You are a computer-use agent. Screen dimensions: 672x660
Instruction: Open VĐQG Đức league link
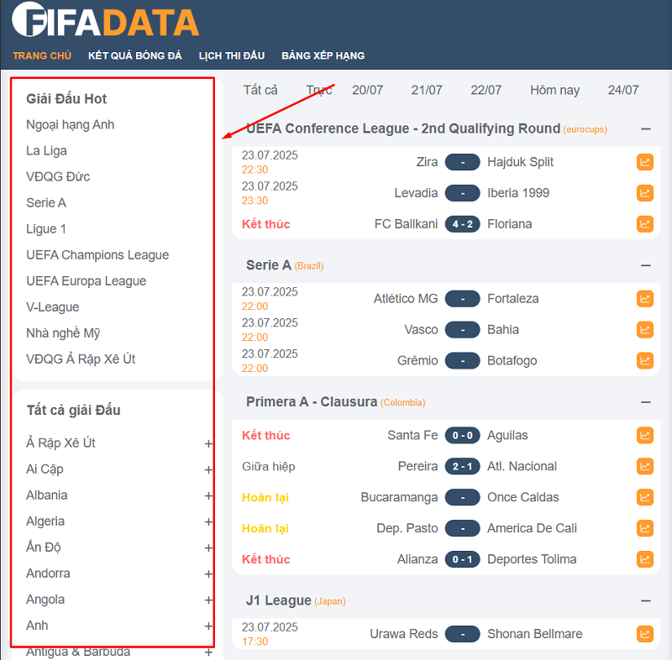click(58, 177)
